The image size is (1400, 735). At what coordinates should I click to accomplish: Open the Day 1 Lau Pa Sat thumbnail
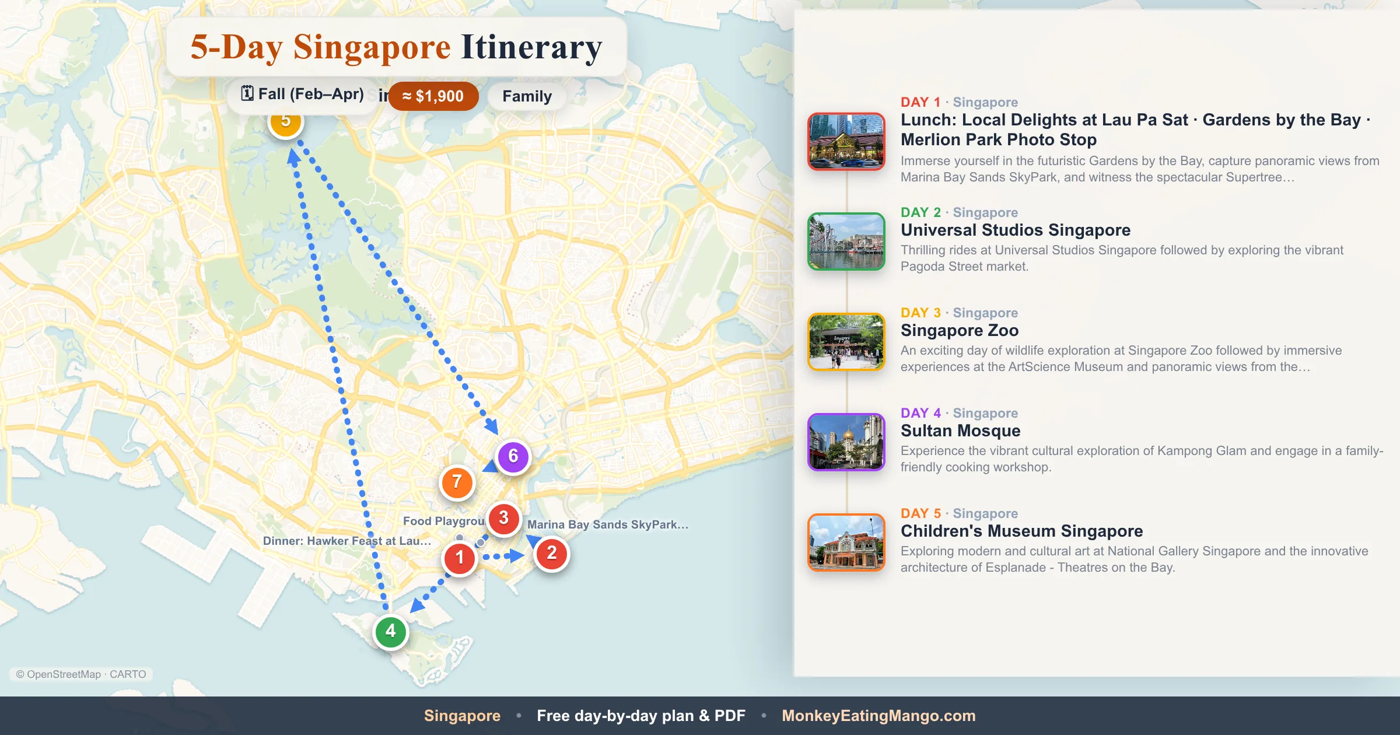tap(846, 141)
